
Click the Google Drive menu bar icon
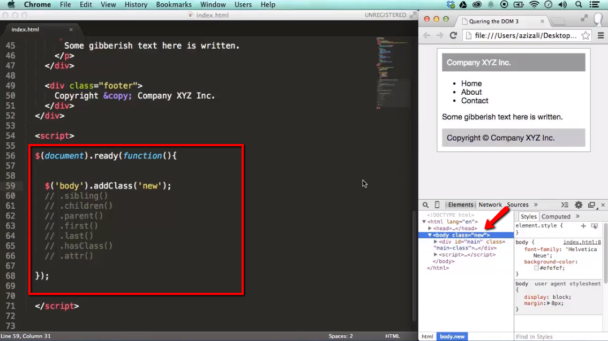463,5
